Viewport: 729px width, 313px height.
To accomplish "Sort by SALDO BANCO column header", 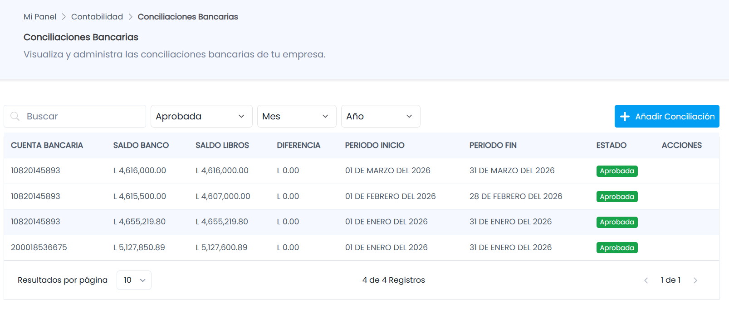I will click(x=141, y=145).
